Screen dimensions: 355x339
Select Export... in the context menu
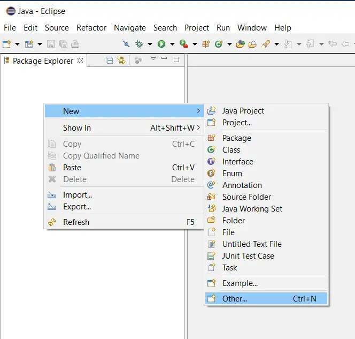point(124,207)
